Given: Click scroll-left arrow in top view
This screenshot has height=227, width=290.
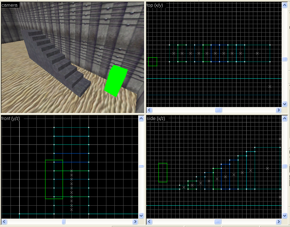Looking at the screenshot, I should click(x=149, y=110).
